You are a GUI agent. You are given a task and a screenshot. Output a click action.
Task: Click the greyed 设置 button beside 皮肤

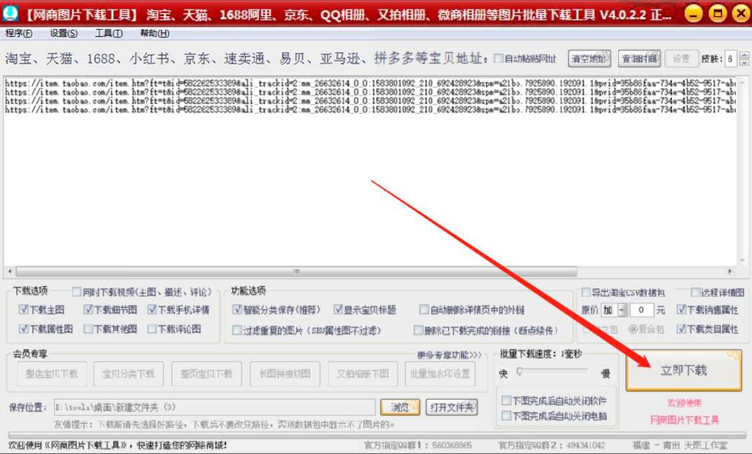tap(681, 58)
